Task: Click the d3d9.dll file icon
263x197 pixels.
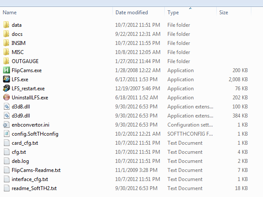Action: tap(6, 116)
